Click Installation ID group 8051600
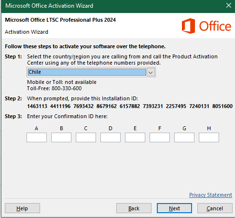235x218 pixels. [x=222, y=106]
